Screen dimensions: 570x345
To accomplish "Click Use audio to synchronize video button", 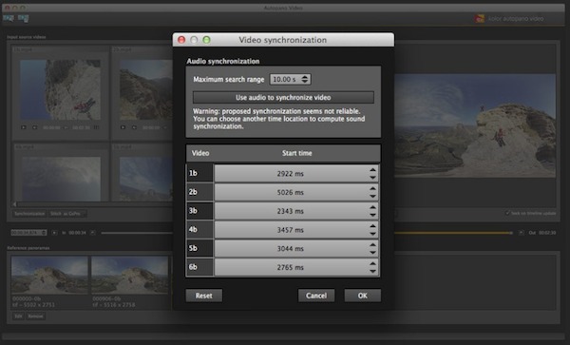I will pyautogui.click(x=283, y=98).
